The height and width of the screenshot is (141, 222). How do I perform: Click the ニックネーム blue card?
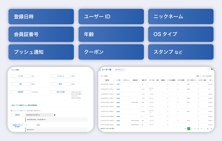click(181, 17)
